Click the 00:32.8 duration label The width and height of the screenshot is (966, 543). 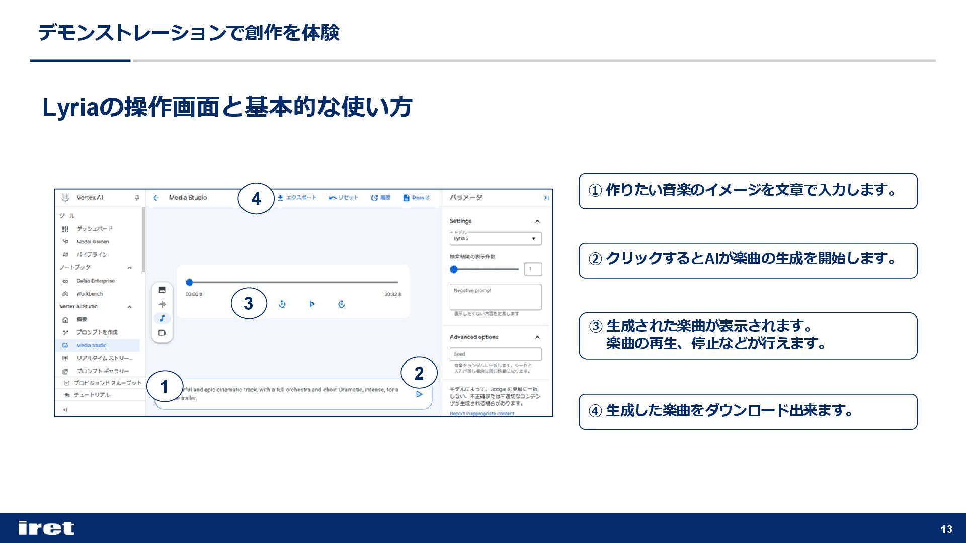(x=393, y=294)
